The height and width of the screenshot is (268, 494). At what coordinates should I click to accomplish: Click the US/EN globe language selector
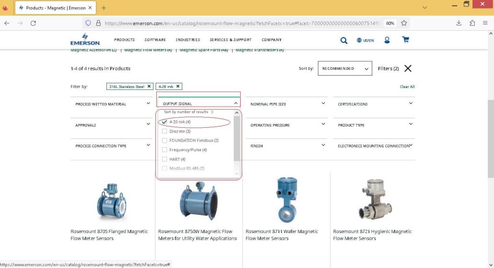365,40
